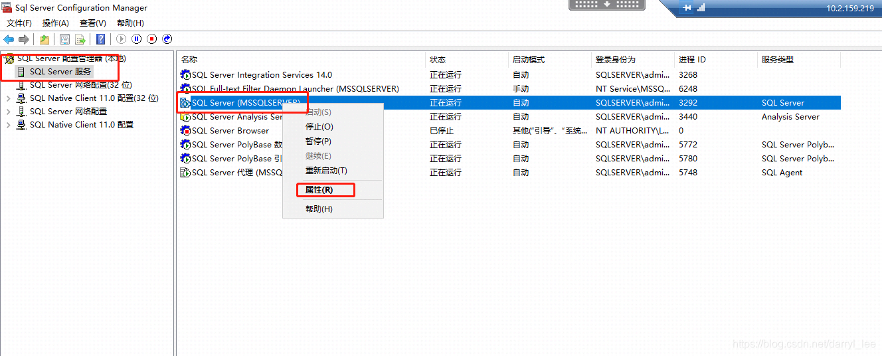Click the Full-text Filter Daemon Launcher icon
Screen dimensions: 882x356
[185, 89]
